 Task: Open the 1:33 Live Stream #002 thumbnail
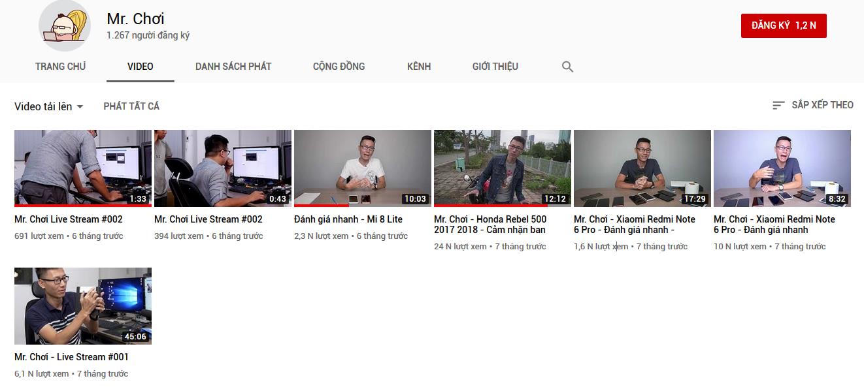[x=83, y=168]
